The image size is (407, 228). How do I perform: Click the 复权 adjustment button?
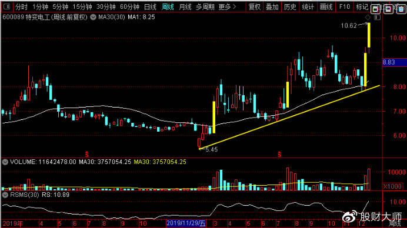[254, 7]
